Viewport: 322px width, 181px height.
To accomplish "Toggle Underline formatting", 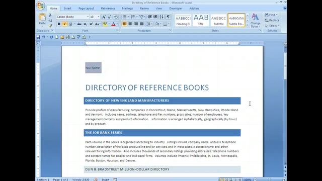I will coord(70,24).
